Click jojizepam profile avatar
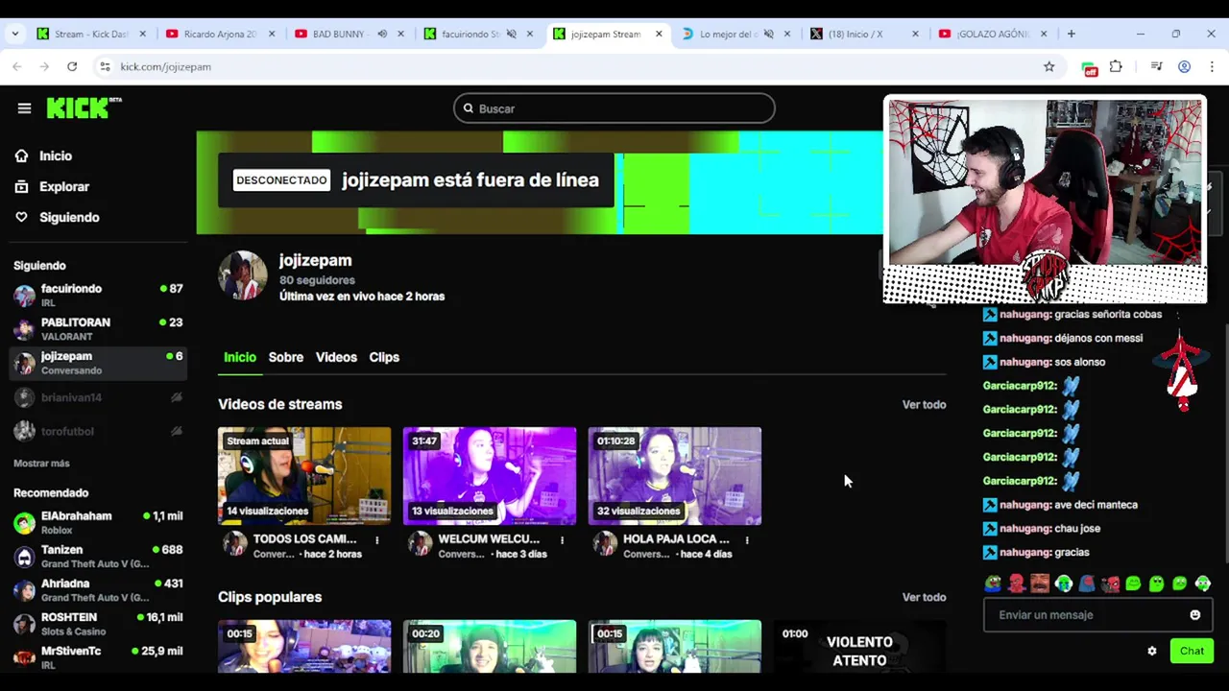1229x691 pixels. 243,276
